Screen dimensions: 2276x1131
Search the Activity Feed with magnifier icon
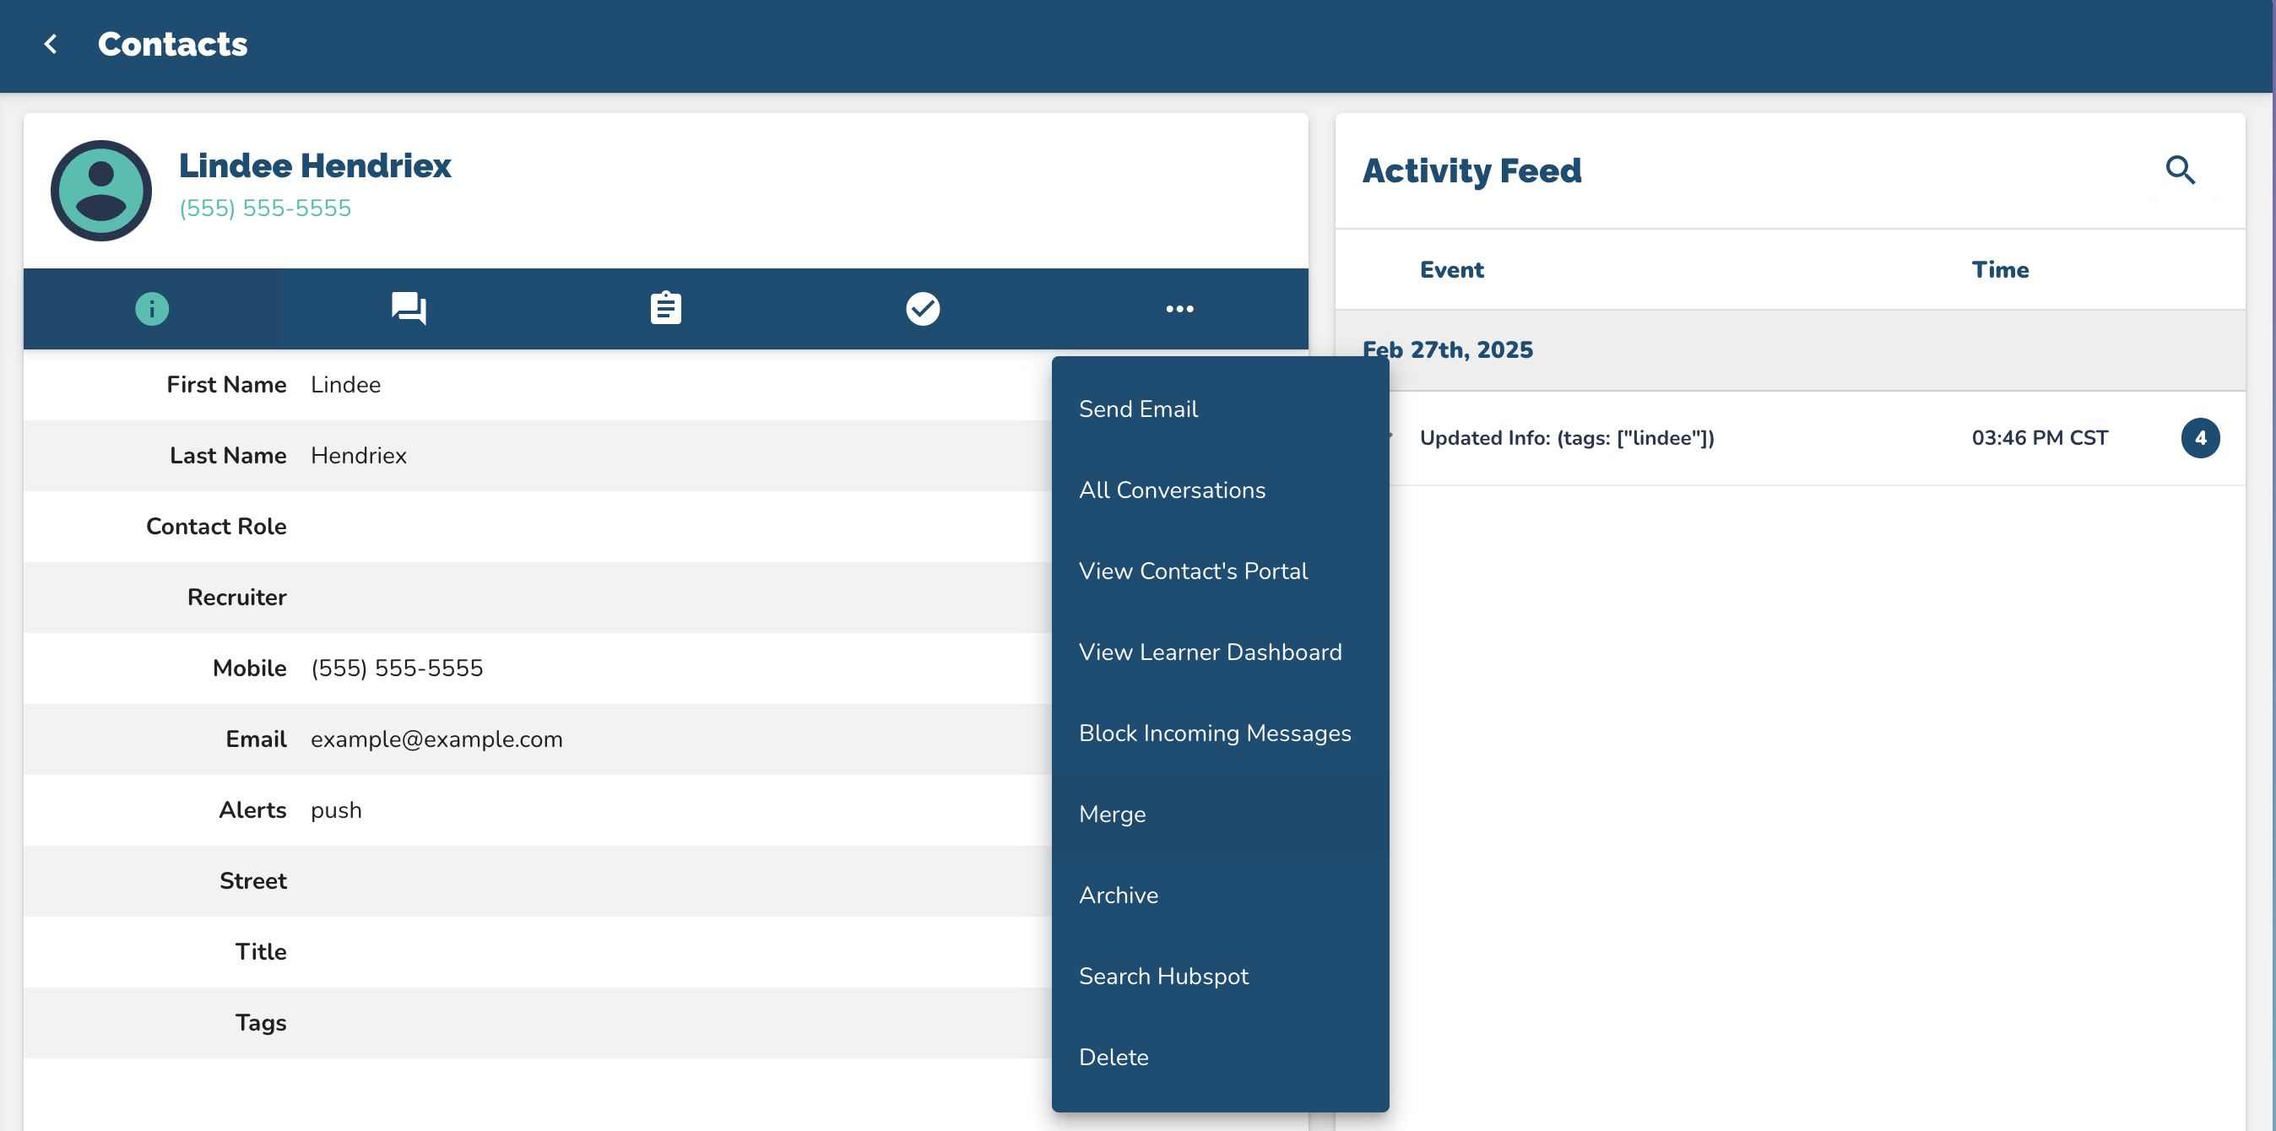[x=2180, y=170]
